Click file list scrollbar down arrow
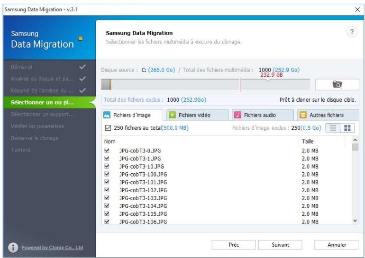This screenshot has width=365, height=258. (355, 221)
